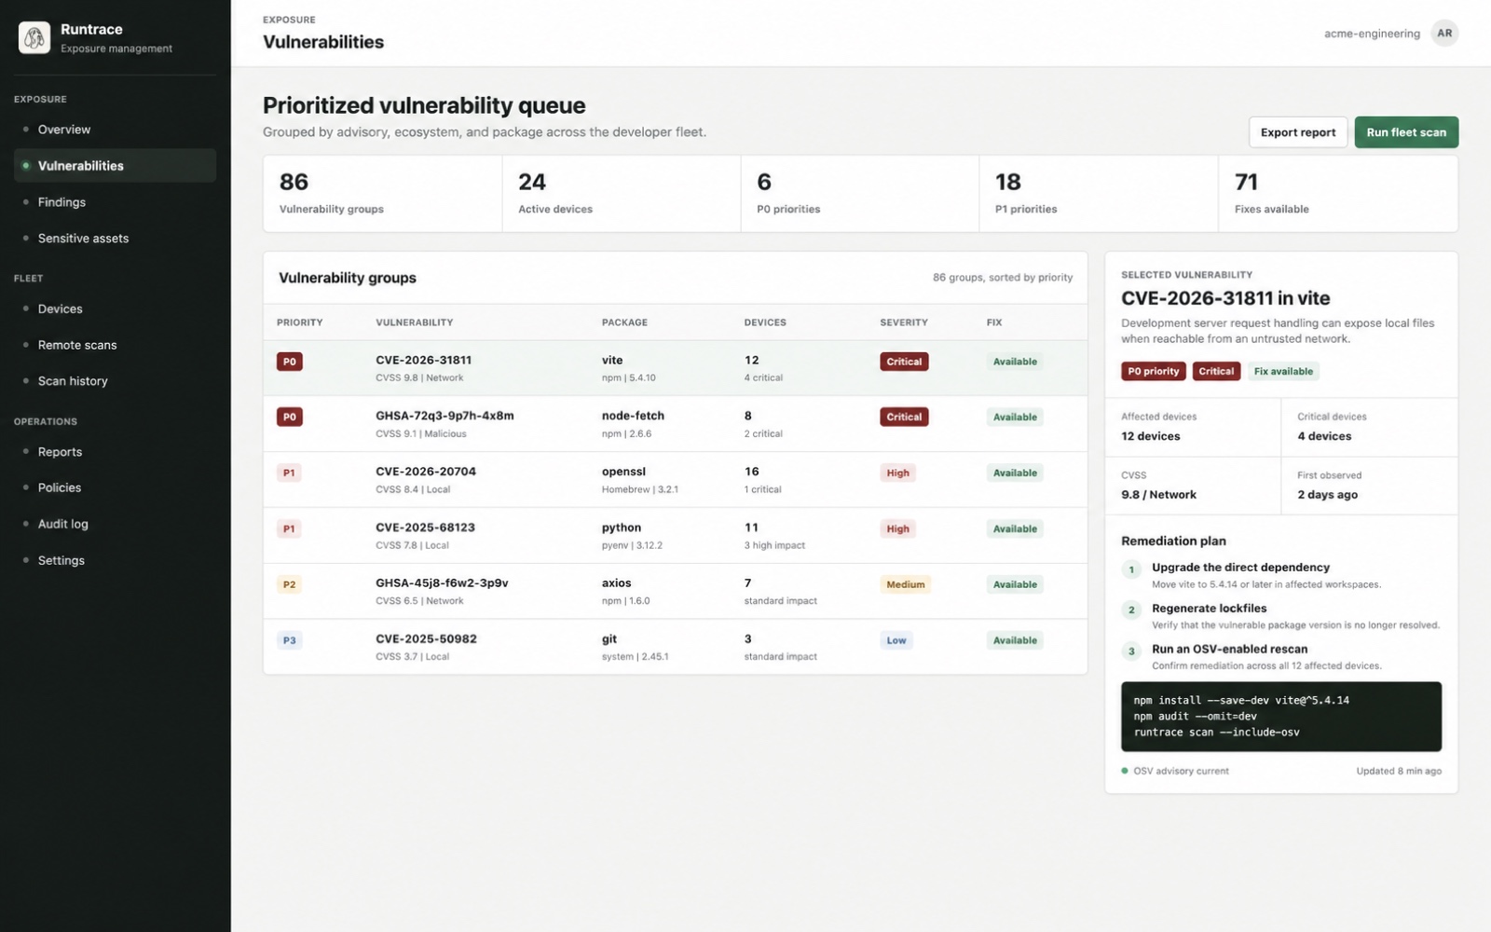1491x932 pixels.
Task: Click the Available fix badge for python
Action: coord(1015,528)
